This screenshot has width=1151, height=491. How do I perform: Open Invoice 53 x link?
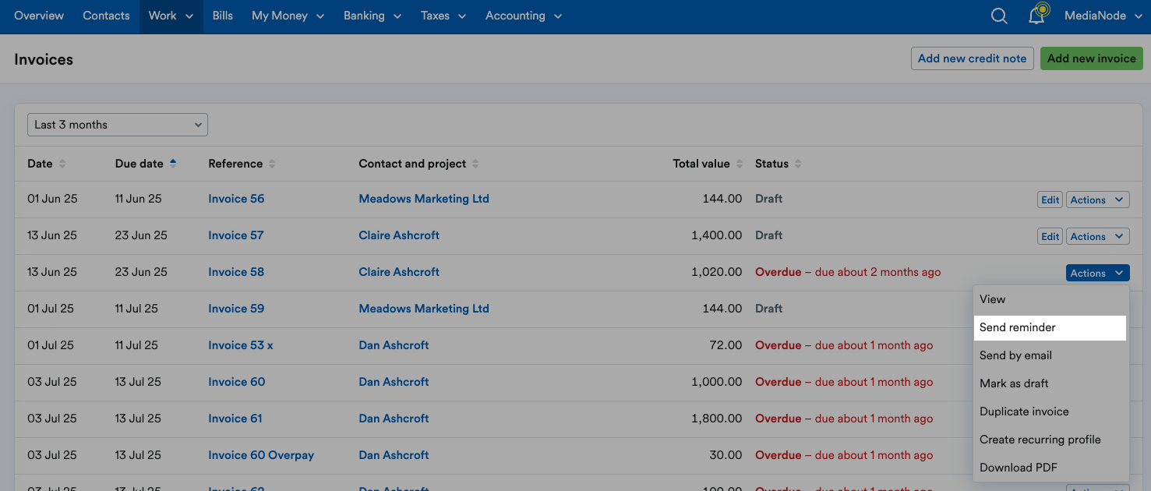pos(241,345)
